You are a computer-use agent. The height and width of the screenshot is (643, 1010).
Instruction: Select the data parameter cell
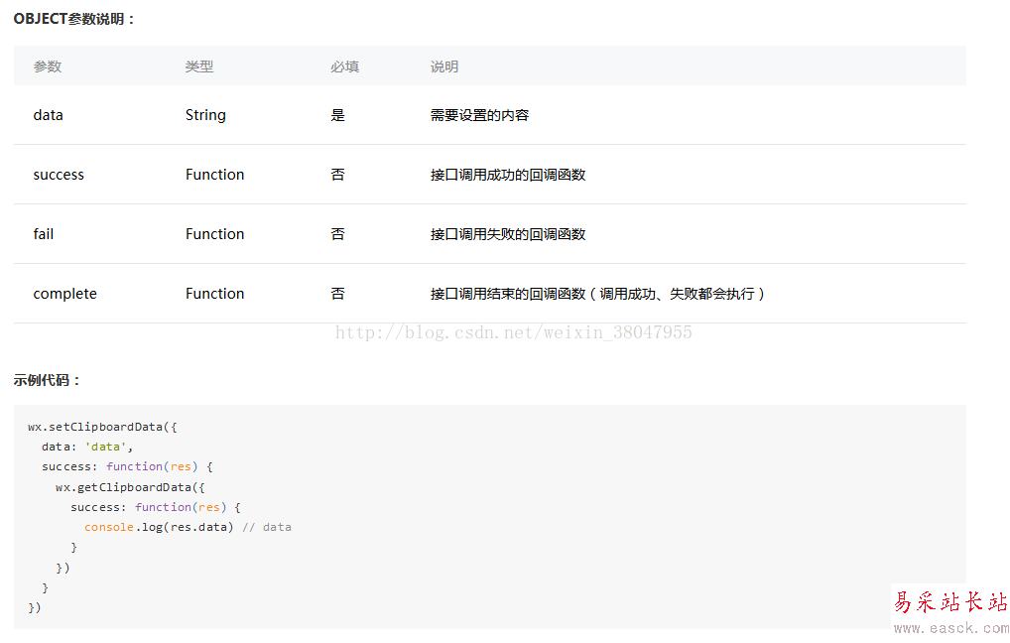(x=49, y=115)
